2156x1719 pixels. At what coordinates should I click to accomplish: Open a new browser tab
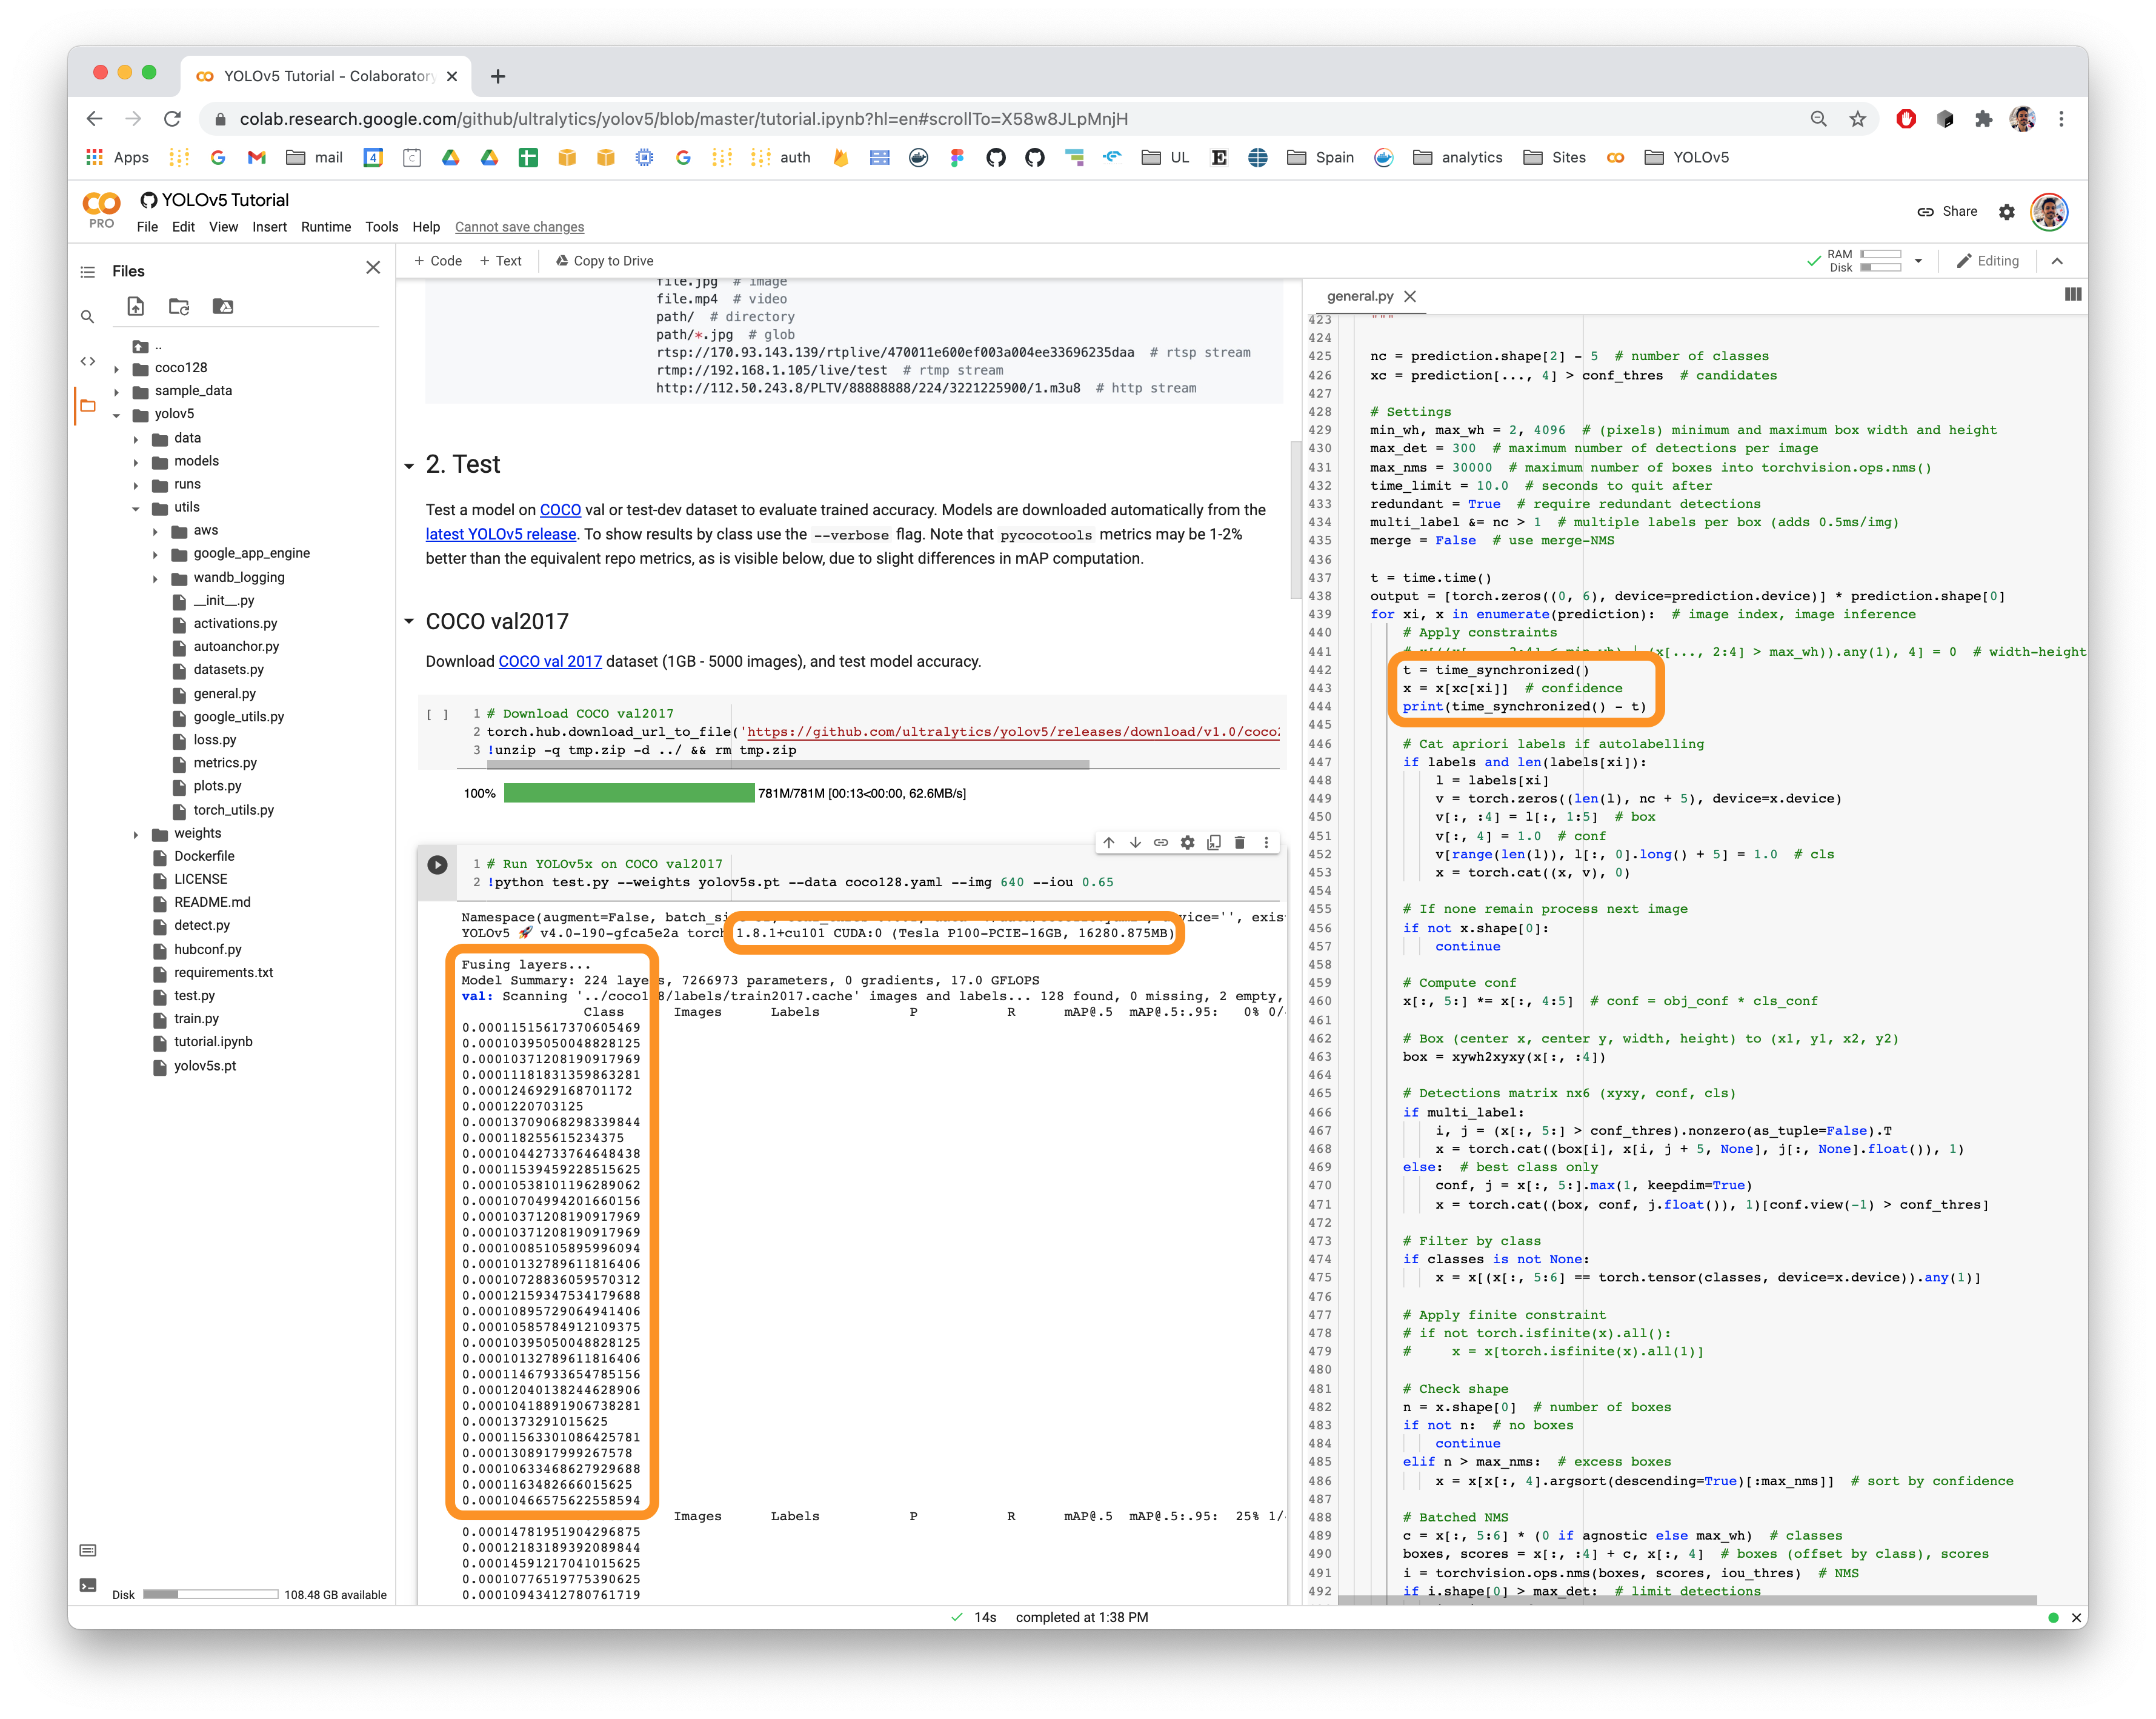[497, 76]
